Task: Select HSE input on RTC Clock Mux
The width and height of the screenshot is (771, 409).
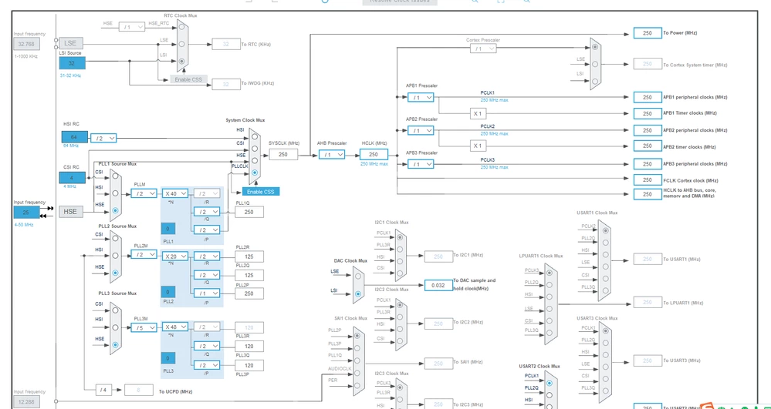Action: click(x=182, y=26)
